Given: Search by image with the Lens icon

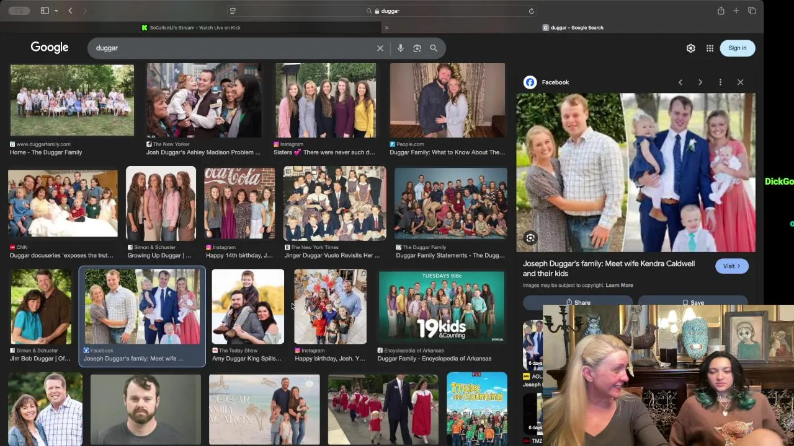Looking at the screenshot, I should coord(417,48).
